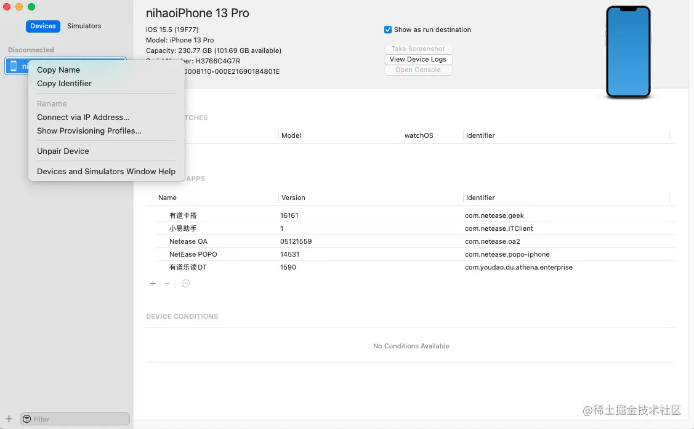Toggle Show as run destination checkbox
This screenshot has width=694, height=429.
388,30
